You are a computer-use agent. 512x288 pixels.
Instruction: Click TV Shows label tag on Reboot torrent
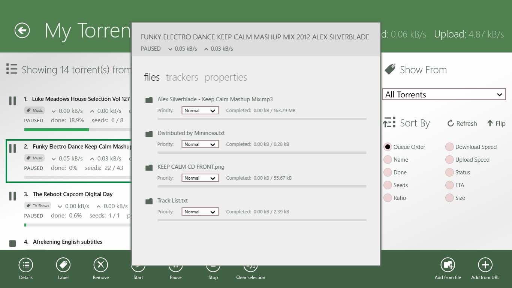pyautogui.click(x=37, y=206)
